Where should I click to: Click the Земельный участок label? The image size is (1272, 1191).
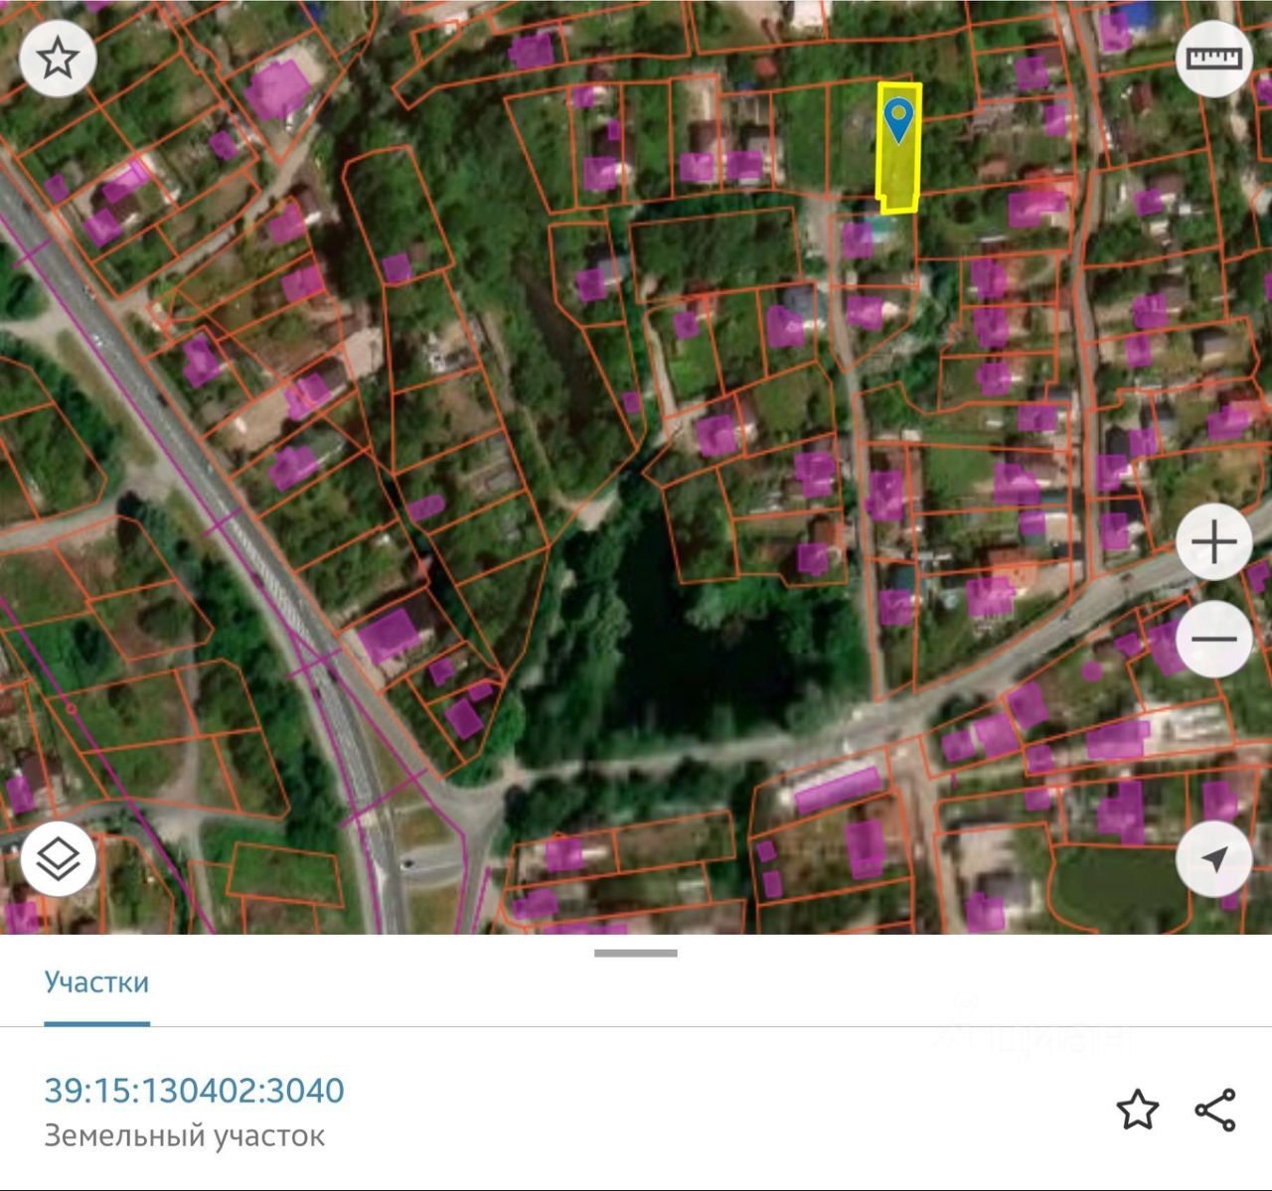point(185,1135)
